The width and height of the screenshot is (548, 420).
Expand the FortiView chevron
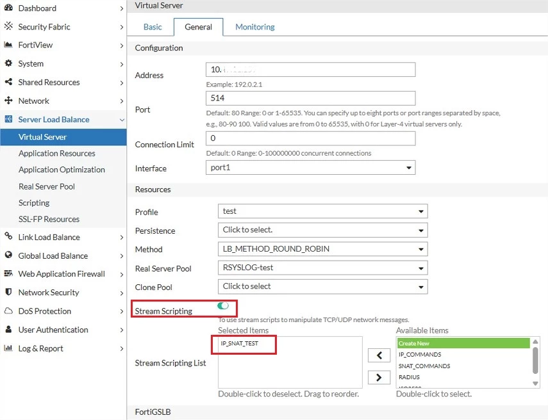pos(121,45)
